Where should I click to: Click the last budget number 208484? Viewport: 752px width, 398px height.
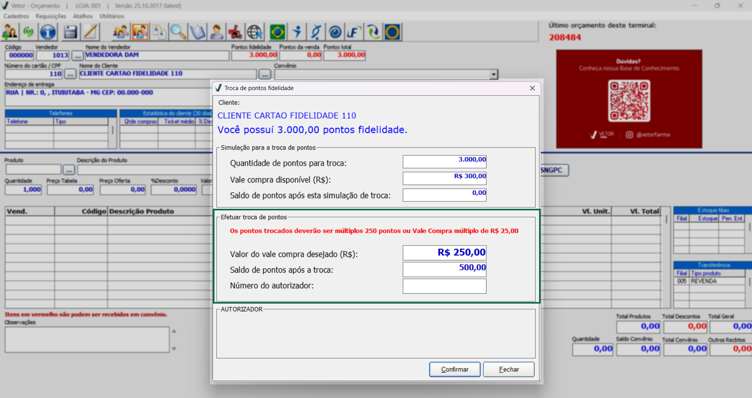tap(565, 38)
